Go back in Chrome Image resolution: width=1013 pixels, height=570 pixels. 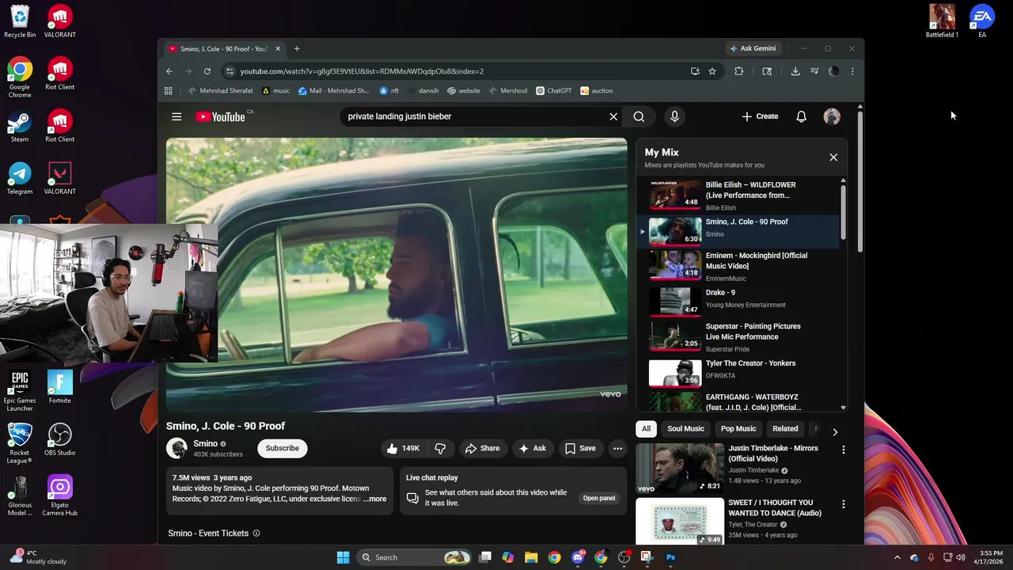point(169,71)
